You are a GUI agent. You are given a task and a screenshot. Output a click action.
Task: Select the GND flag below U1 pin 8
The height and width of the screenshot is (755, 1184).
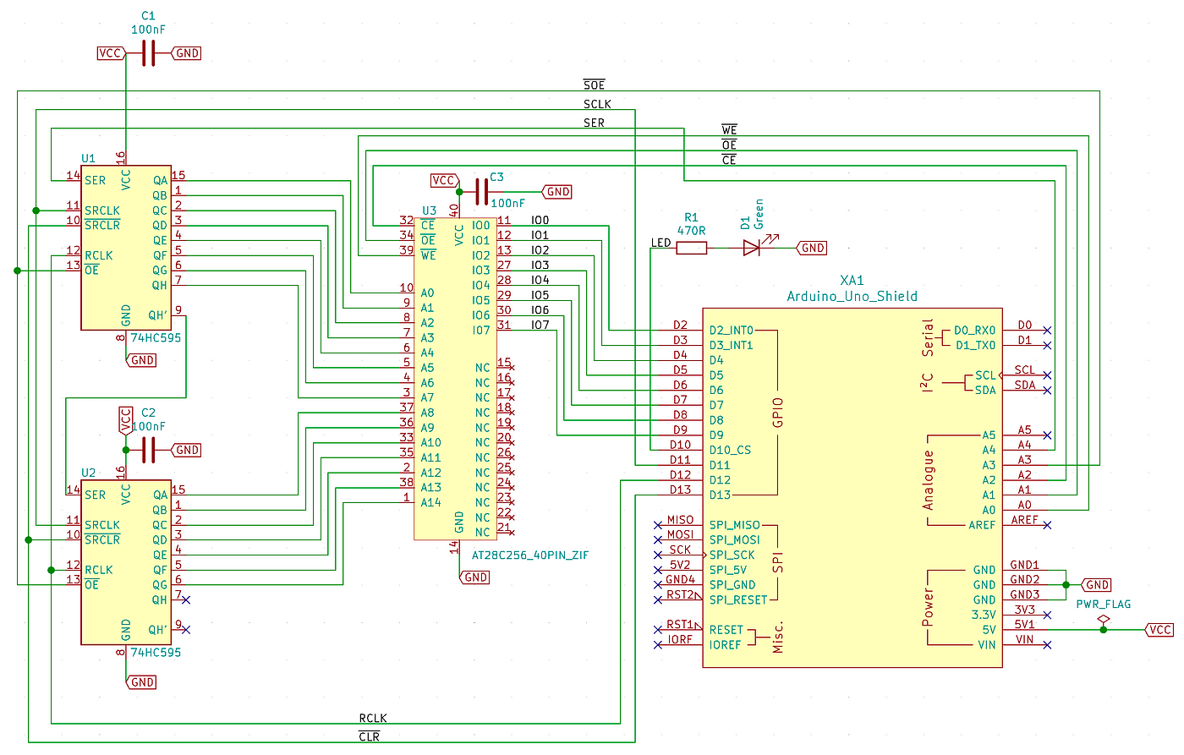click(141, 360)
